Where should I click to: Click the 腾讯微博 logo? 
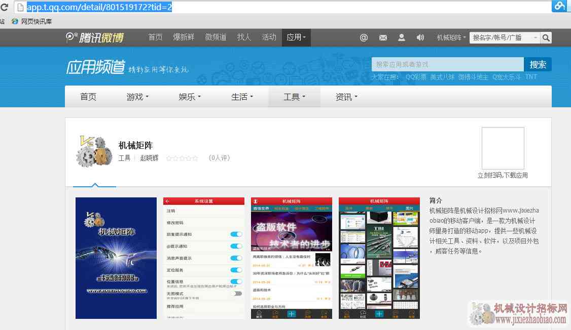coord(95,37)
